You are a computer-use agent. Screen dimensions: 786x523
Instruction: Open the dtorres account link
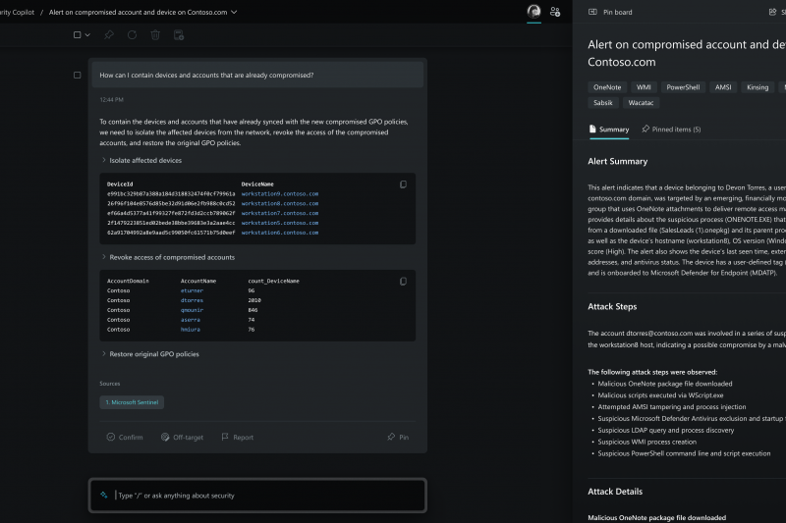192,300
